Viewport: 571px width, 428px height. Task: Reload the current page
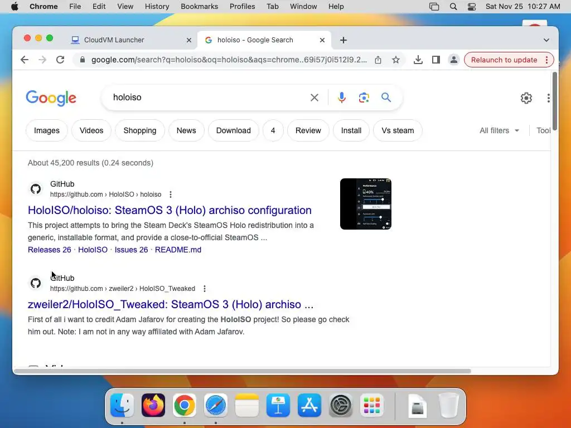(60, 60)
